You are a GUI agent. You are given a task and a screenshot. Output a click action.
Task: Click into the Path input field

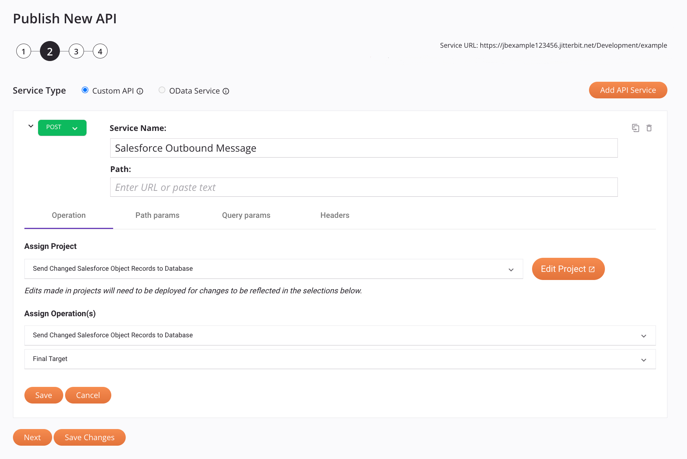(x=363, y=187)
